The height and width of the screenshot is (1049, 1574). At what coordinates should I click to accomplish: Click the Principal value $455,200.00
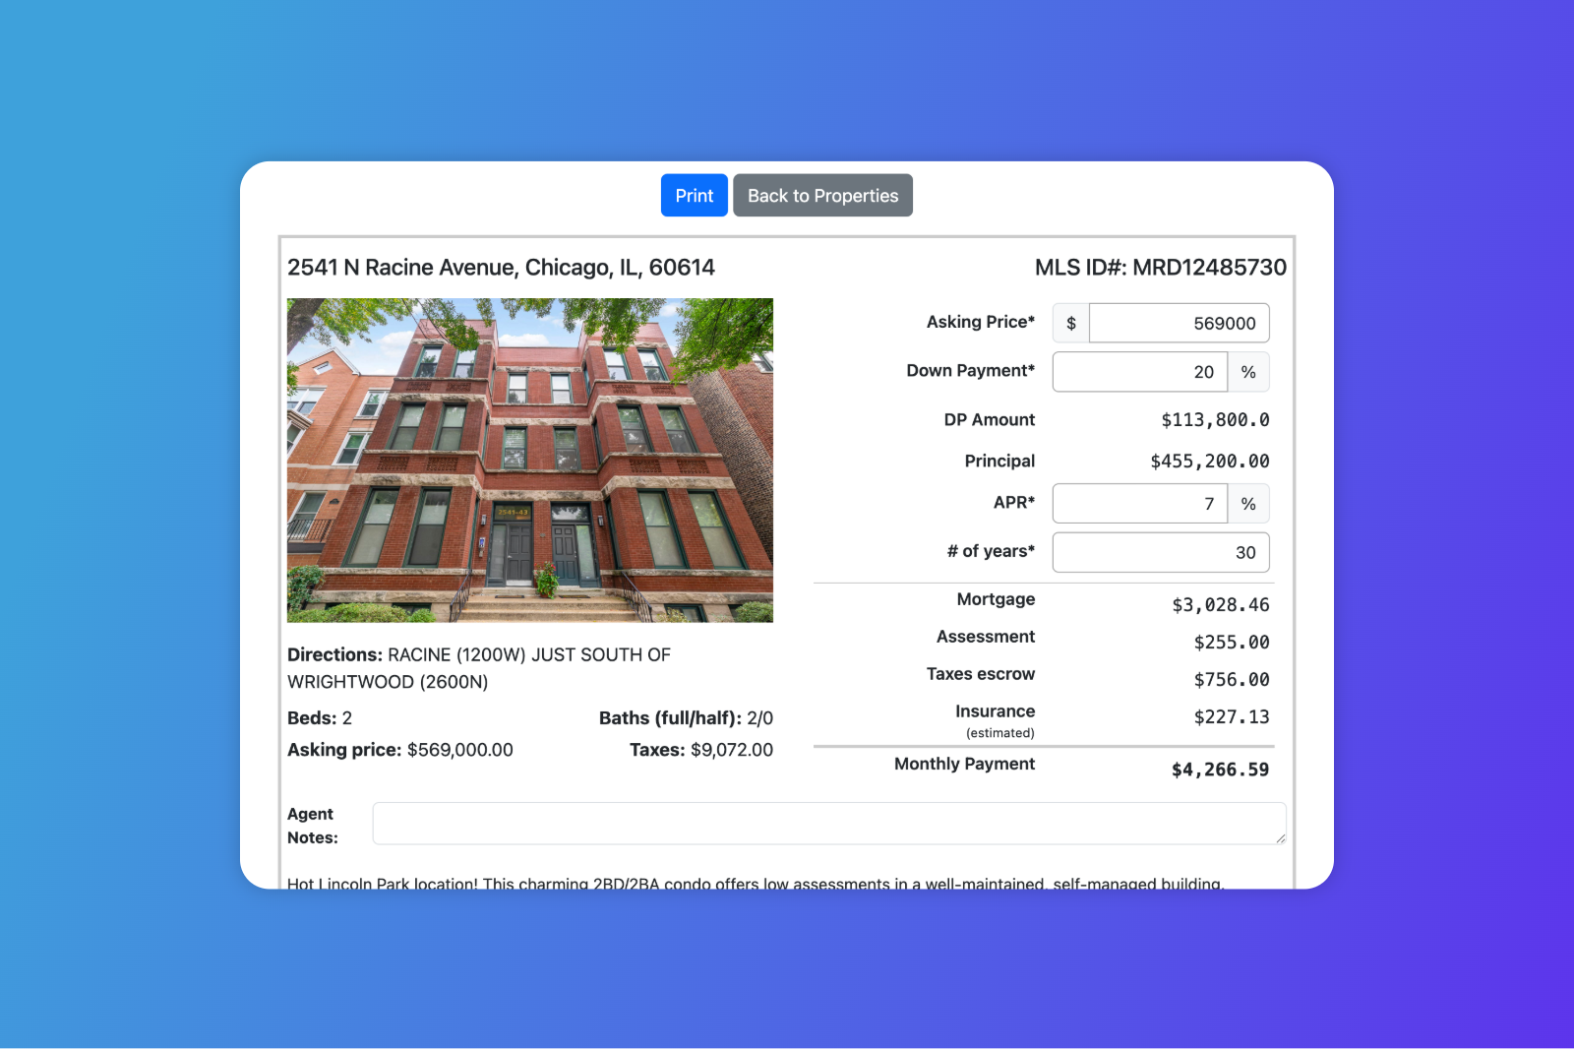pos(1209,462)
